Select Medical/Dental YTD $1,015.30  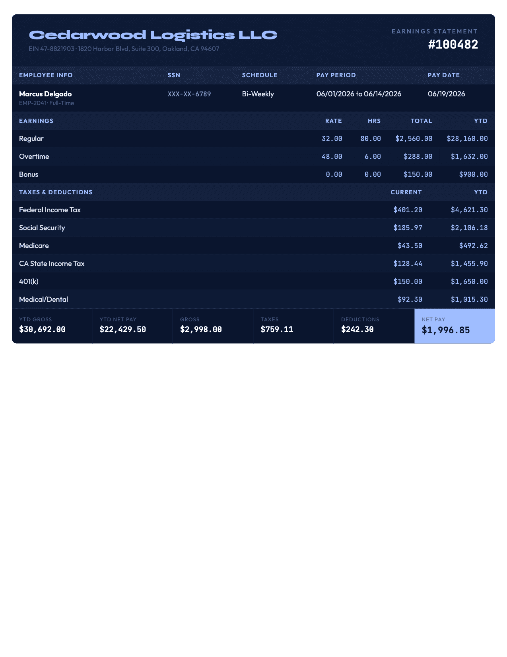click(x=469, y=299)
